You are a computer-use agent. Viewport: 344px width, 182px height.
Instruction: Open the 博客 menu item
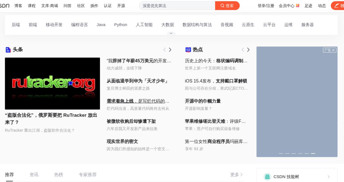pyautogui.click(x=18, y=6)
